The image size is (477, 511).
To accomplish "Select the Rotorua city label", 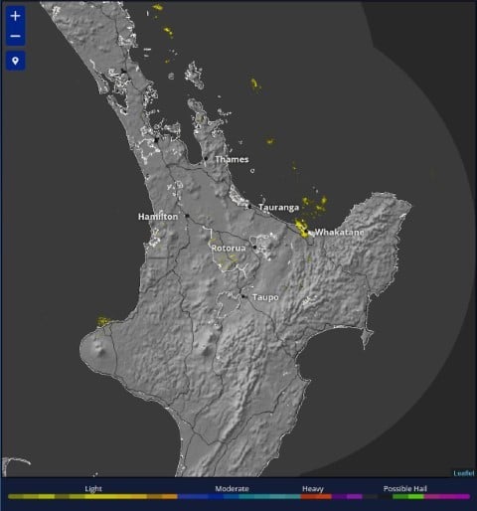I will click(229, 249).
